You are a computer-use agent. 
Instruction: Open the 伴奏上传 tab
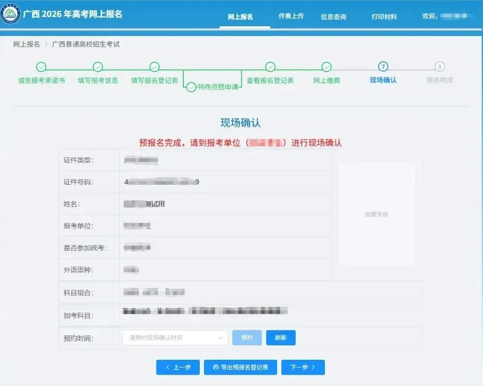[291, 16]
